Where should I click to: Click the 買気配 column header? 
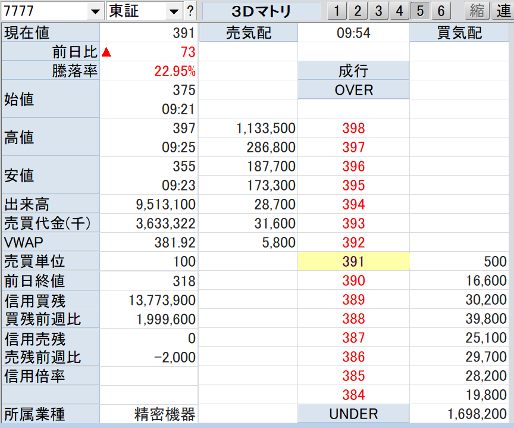pos(460,33)
